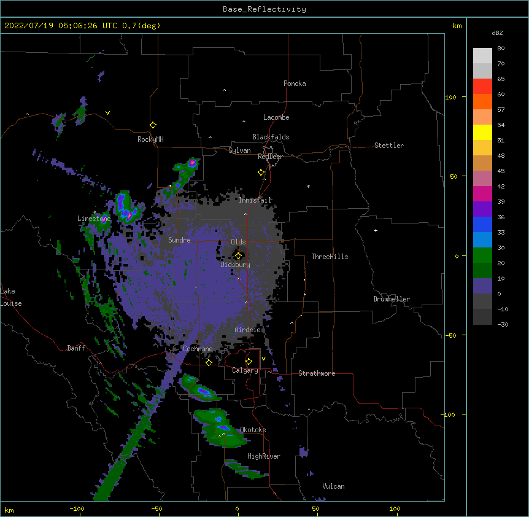Select the Sylvan label
Screen dimensions: 529x517
click(239, 150)
